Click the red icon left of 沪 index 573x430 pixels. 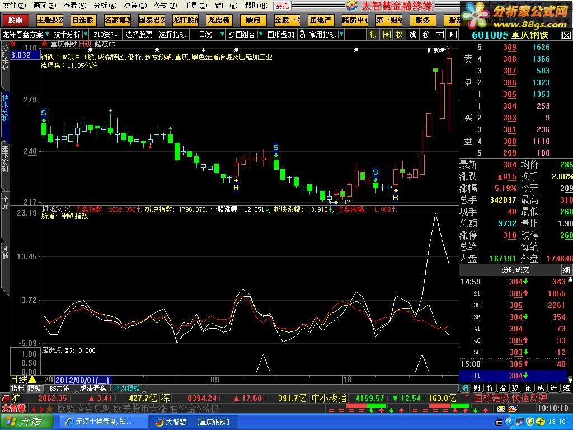pyautogui.click(x=5, y=398)
